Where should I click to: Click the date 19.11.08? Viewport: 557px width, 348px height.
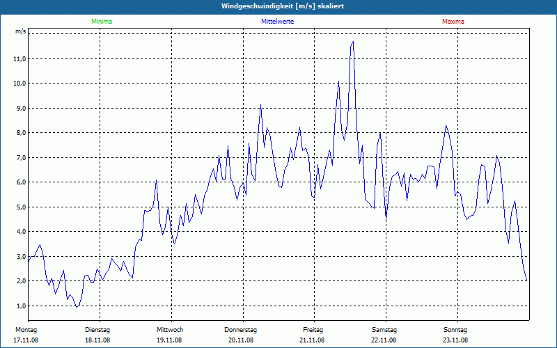[169, 340]
